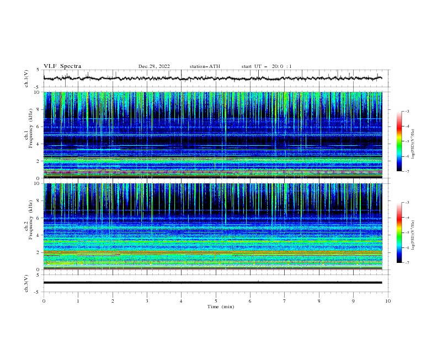Viewport: 437px width, 338px height.
Task: Click the "7" tick label on Time axis
Action: [285, 301]
